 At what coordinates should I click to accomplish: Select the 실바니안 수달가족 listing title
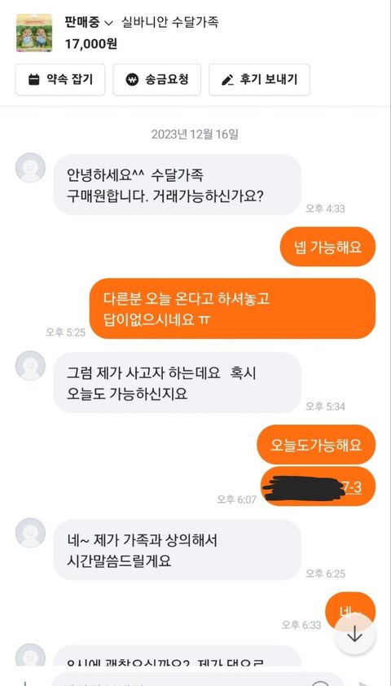[x=169, y=22]
